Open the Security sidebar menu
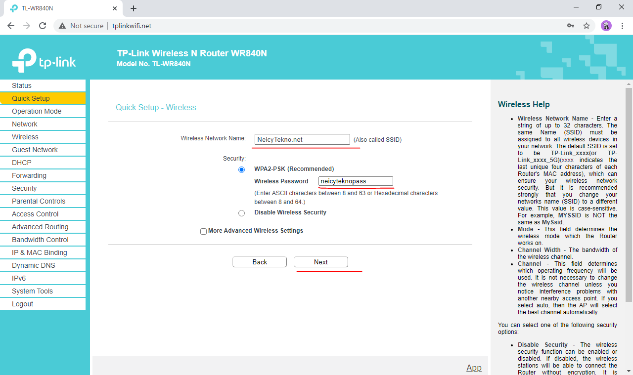 tap(43, 188)
